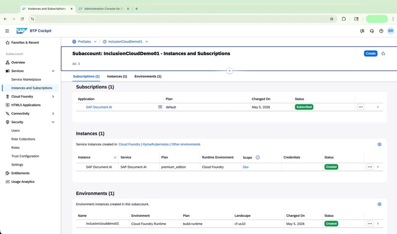Open the Other environments link

pyautogui.click(x=186, y=144)
